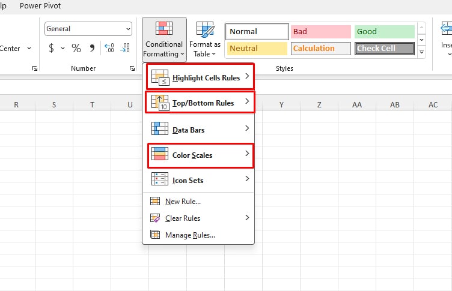Click the Color Scales icon
This screenshot has height=291, width=452.
point(160,154)
